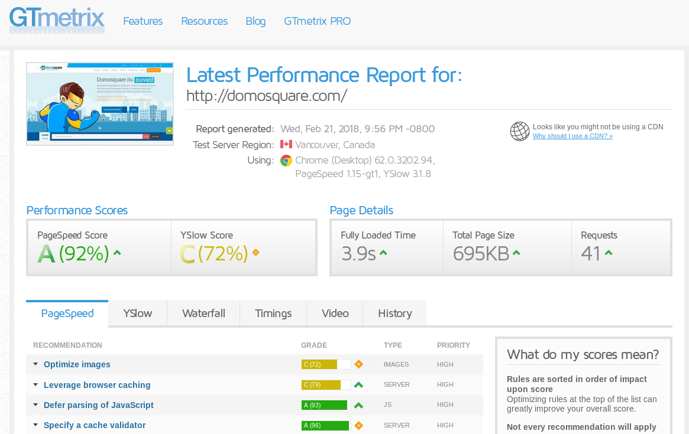The image size is (689, 434).
Task: Click the TYPE column header
Action: 393,345
